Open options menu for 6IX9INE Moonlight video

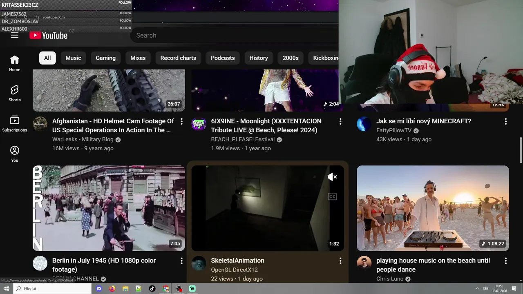340,121
